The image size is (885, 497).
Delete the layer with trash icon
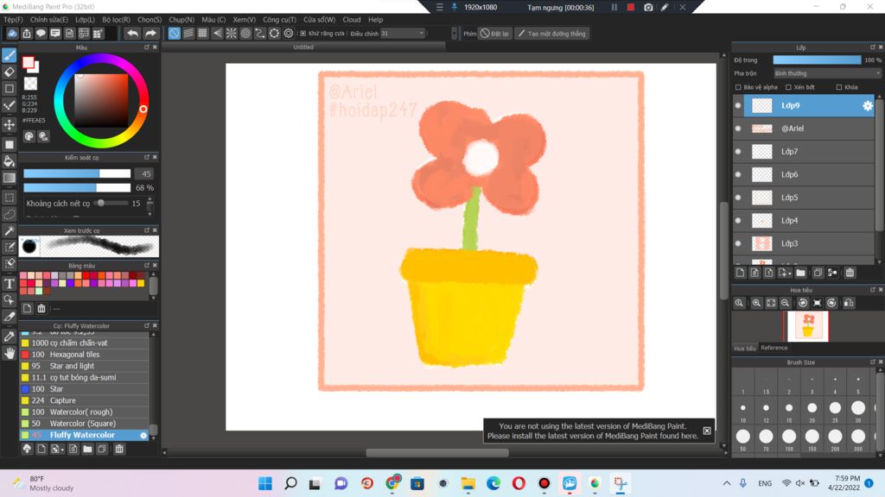[850, 273]
